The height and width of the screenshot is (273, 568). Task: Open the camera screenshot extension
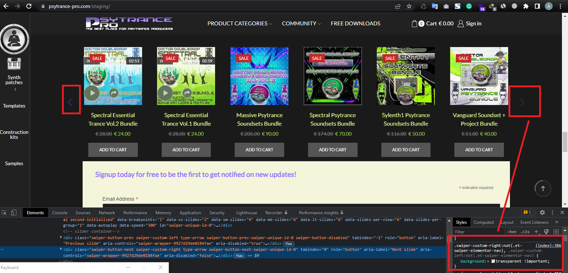coord(446,6)
